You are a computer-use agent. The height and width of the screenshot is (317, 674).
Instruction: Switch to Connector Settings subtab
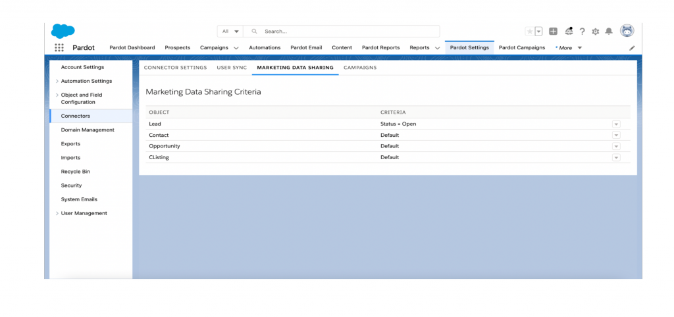[175, 68]
